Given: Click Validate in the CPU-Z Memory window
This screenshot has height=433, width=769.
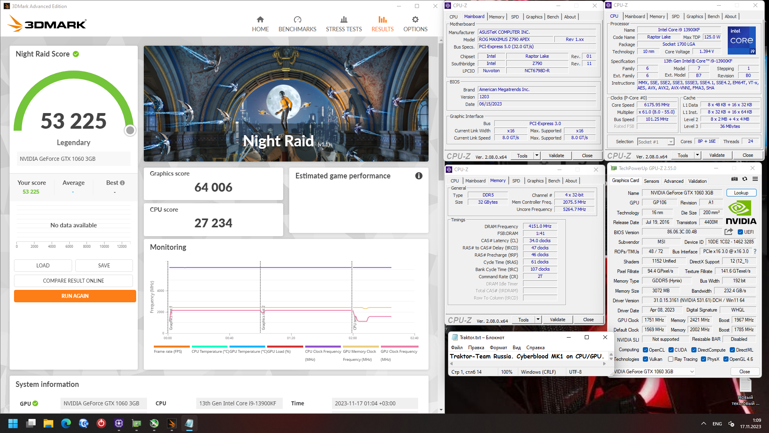Looking at the screenshot, I should 558,320.
